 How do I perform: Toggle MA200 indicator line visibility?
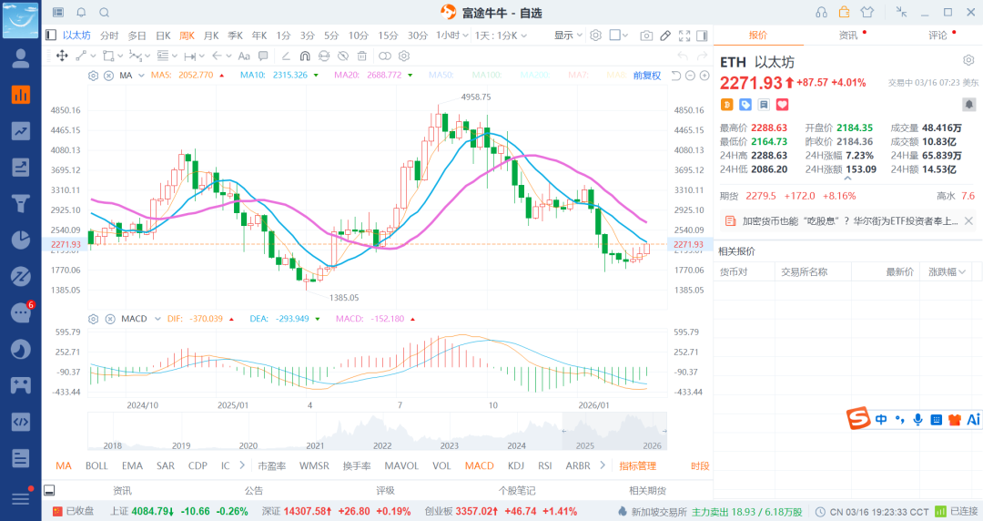click(x=535, y=76)
